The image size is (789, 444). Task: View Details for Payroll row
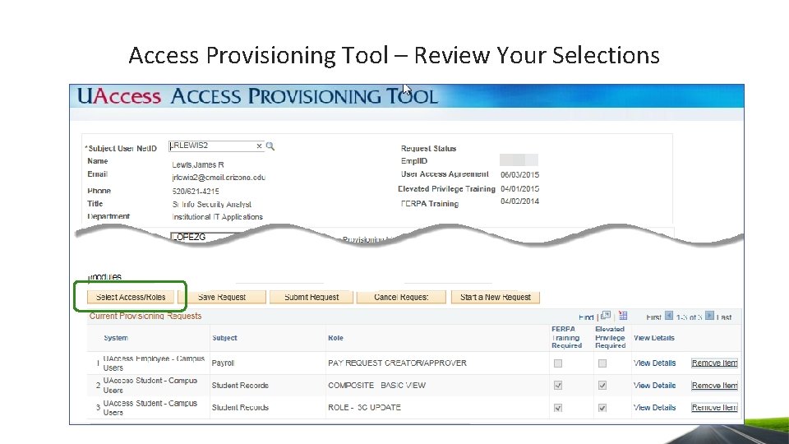(655, 363)
